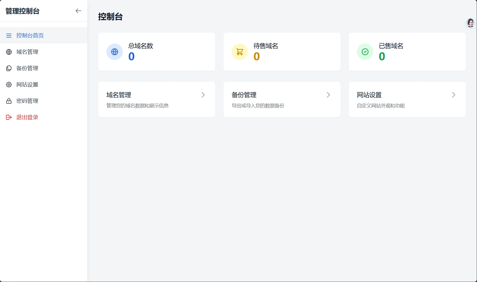Click the blue globe icon in 总域名数 card
The width and height of the screenshot is (477, 282).
click(115, 52)
